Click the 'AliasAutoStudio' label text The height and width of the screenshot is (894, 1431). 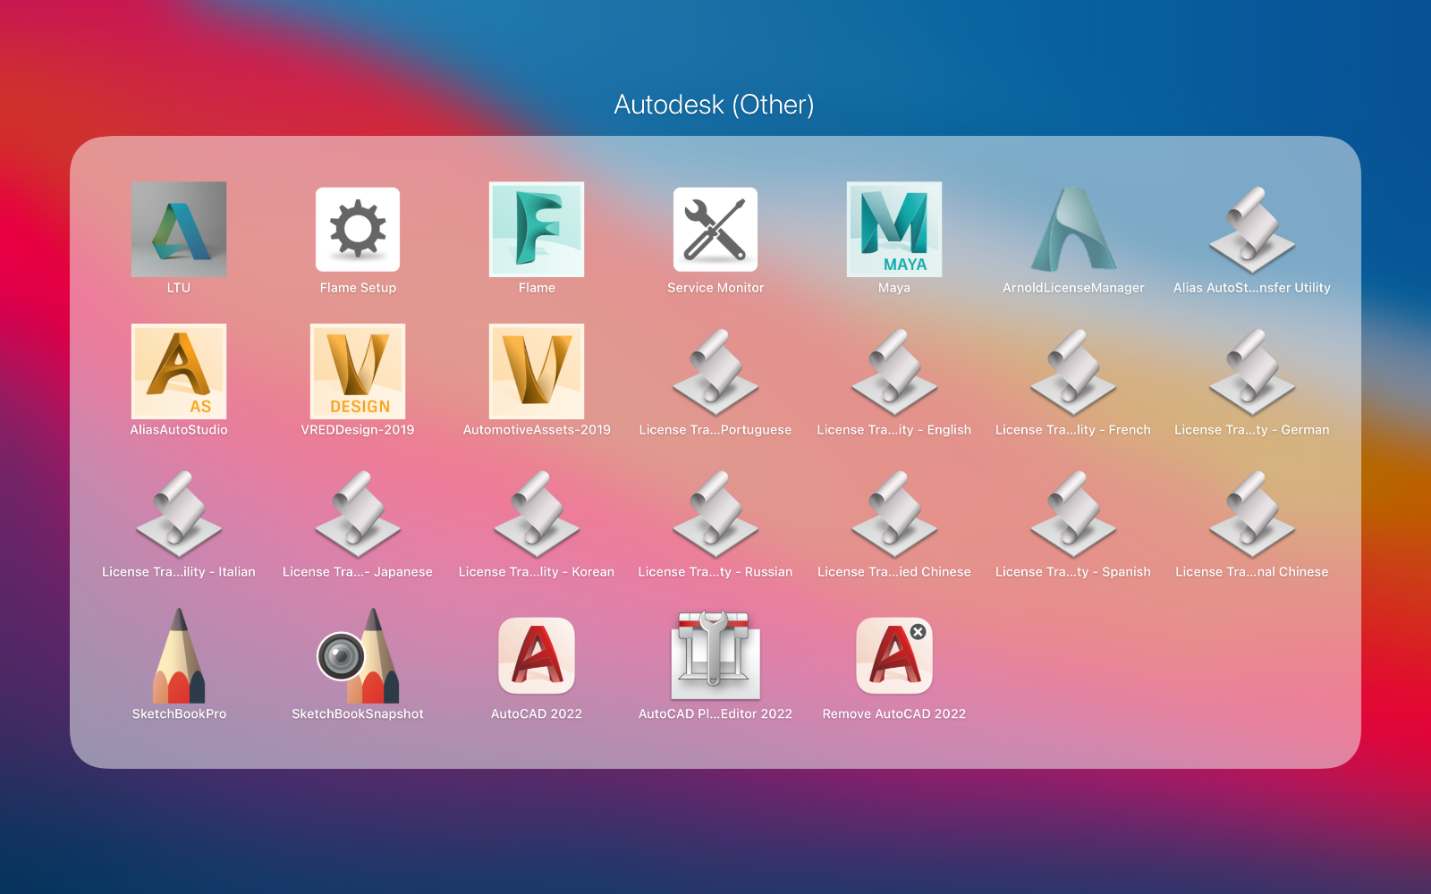coord(179,430)
